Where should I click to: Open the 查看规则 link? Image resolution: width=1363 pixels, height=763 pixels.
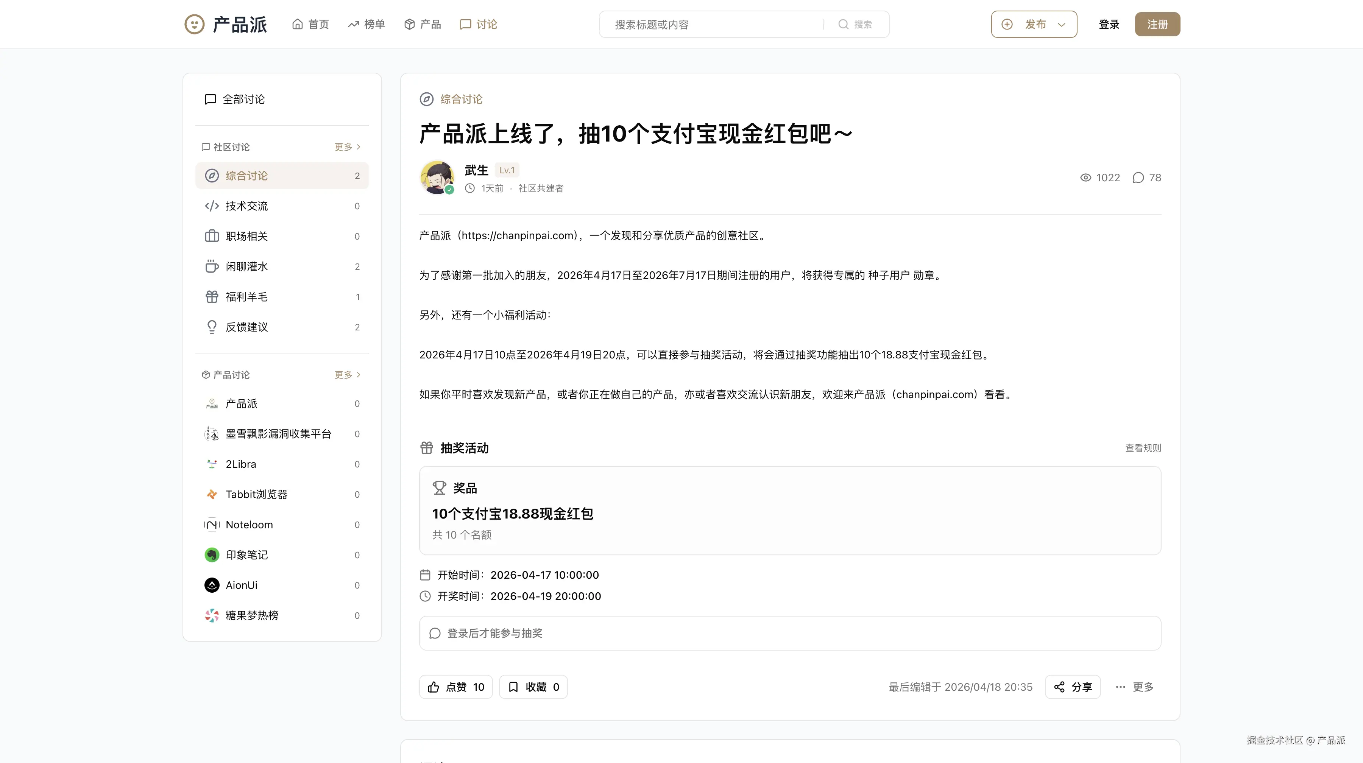[1143, 448]
